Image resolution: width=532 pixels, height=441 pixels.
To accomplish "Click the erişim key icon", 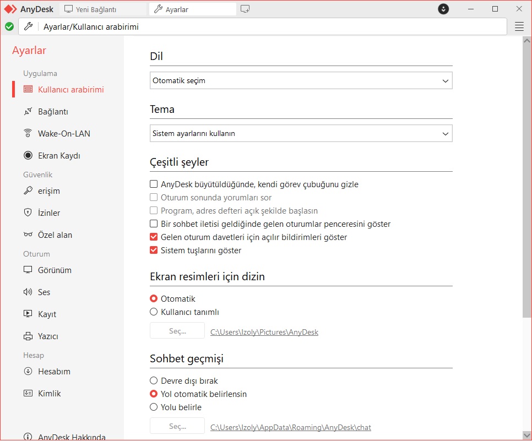I will tap(28, 190).
